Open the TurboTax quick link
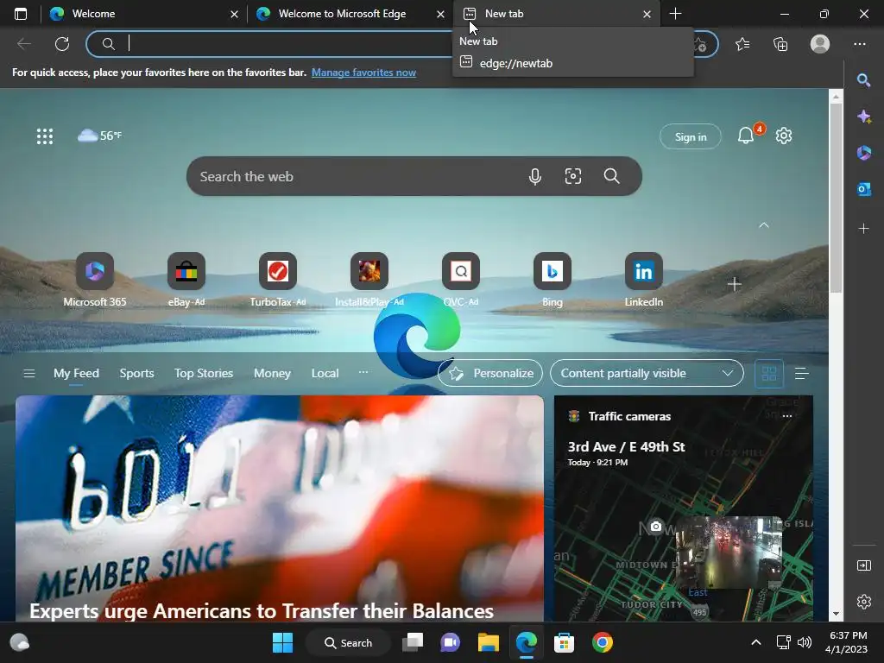Viewport: 884px width, 663px height. (277, 281)
